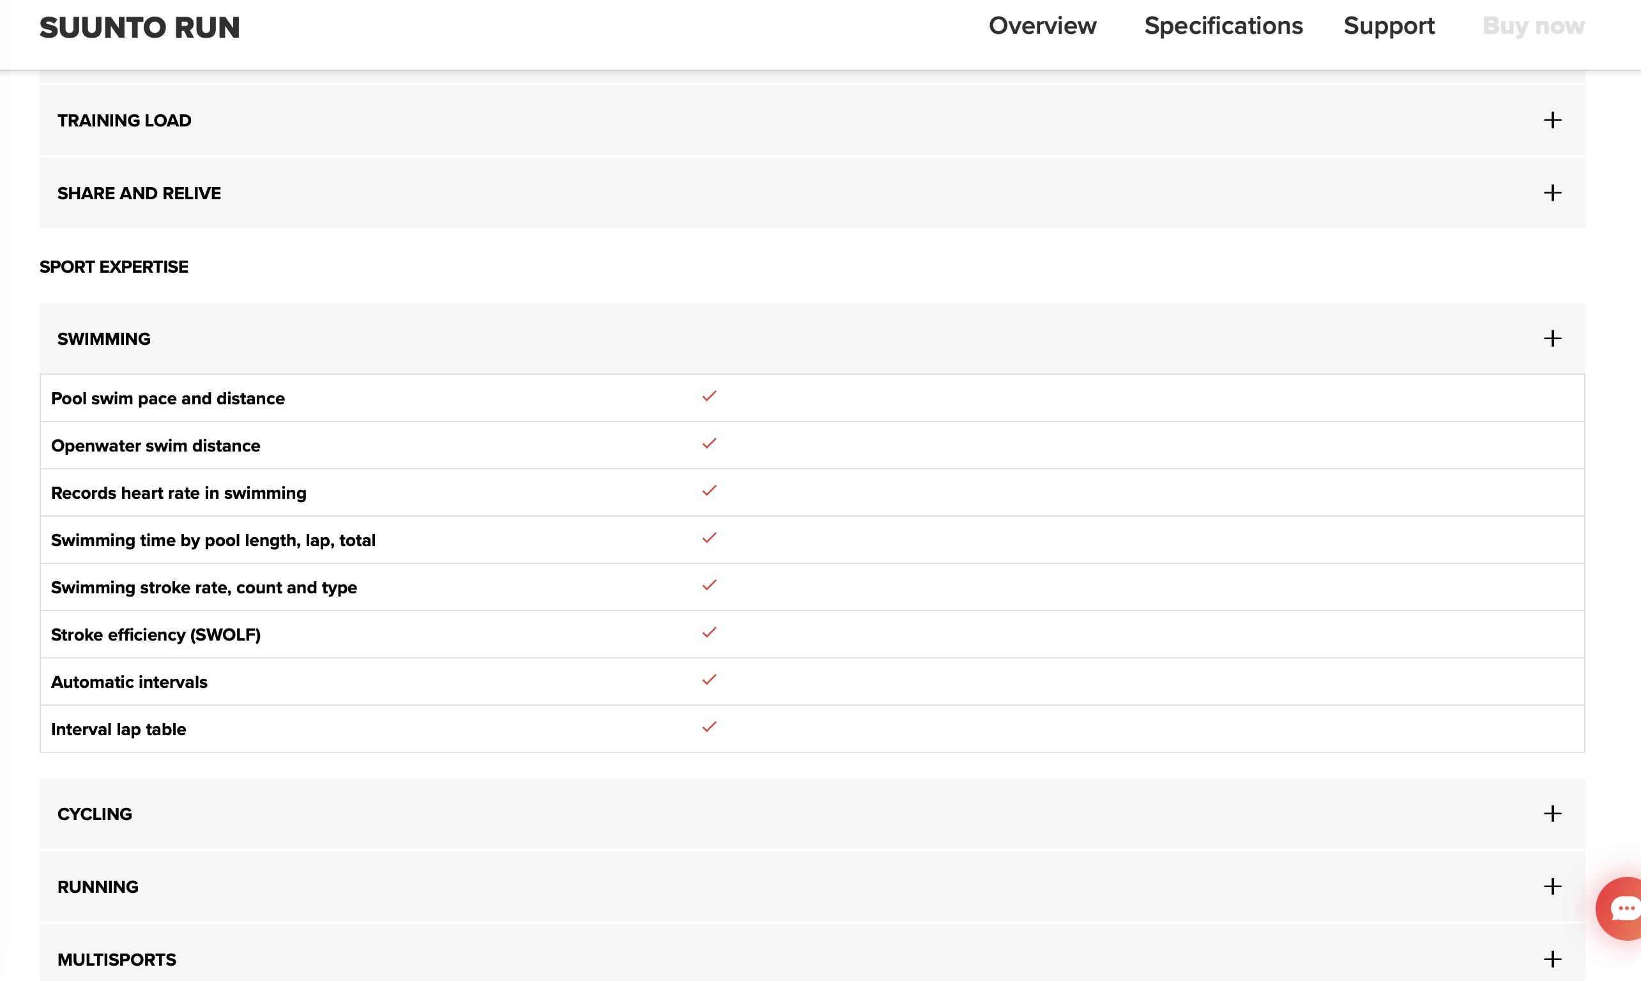Open the Support link in header
Screen dimensions: 1641x981
tap(1389, 26)
